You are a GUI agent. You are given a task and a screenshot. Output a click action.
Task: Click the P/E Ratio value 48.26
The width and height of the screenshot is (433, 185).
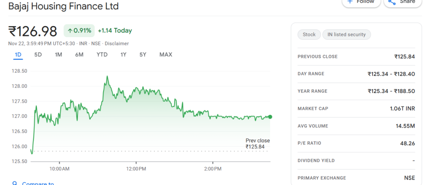pyautogui.click(x=408, y=143)
